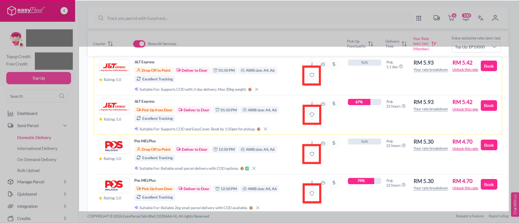Toggle the Show All Services switch

[139, 44]
